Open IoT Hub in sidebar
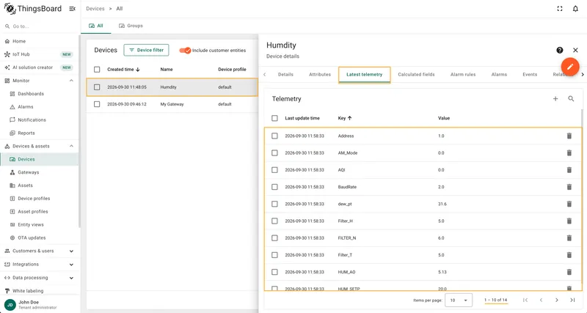This screenshot has width=587, height=313. click(x=40, y=54)
